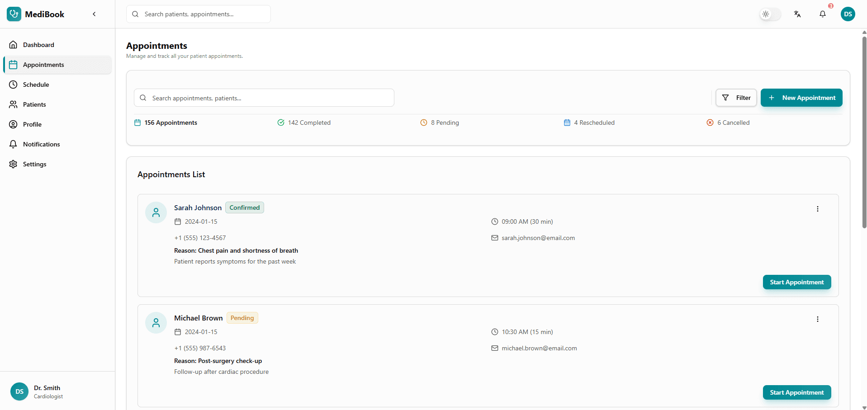Click the envelope icon beside Sarah's email
This screenshot has height=410, width=867.
click(495, 238)
